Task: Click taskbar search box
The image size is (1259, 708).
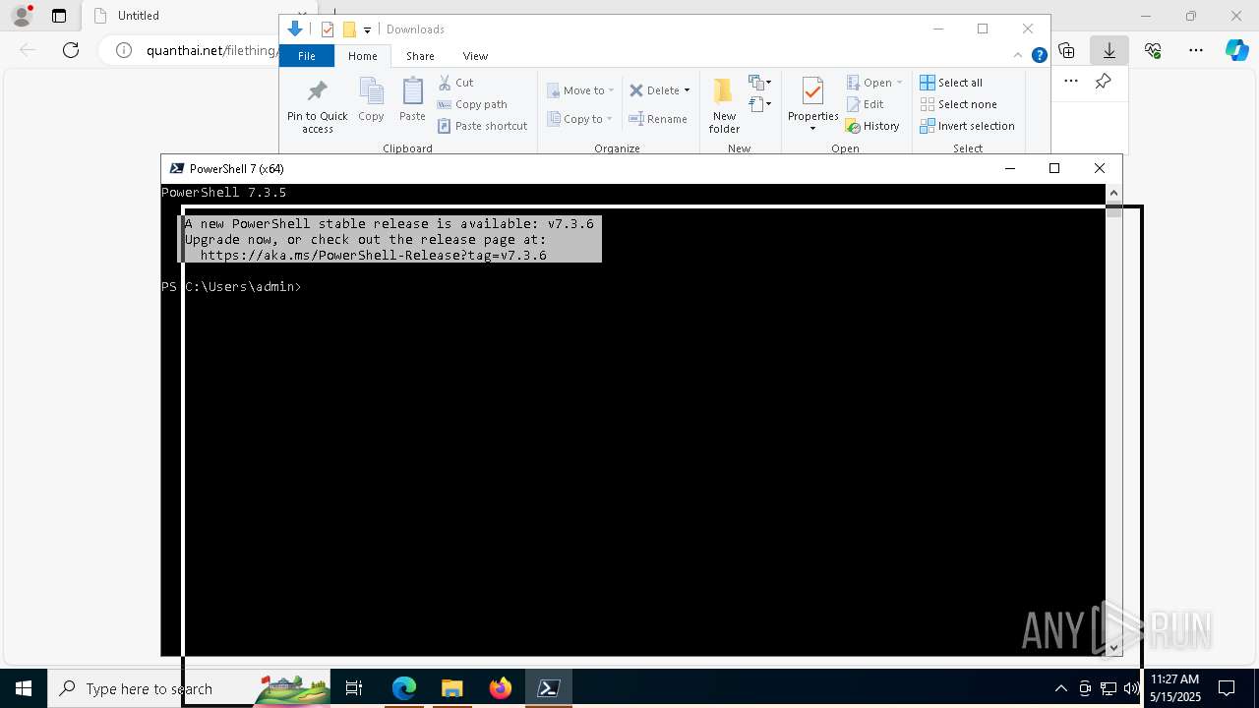Action: [189, 688]
